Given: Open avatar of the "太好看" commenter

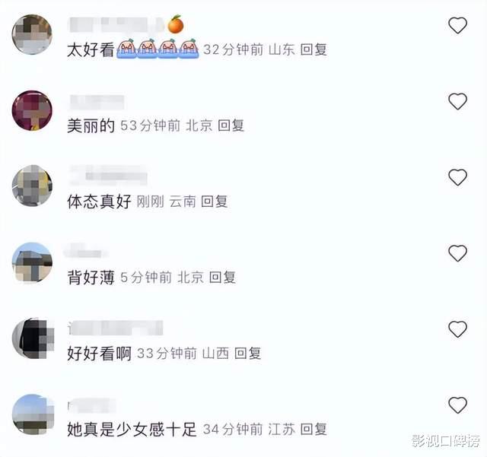Looking at the screenshot, I should click(x=32, y=34).
